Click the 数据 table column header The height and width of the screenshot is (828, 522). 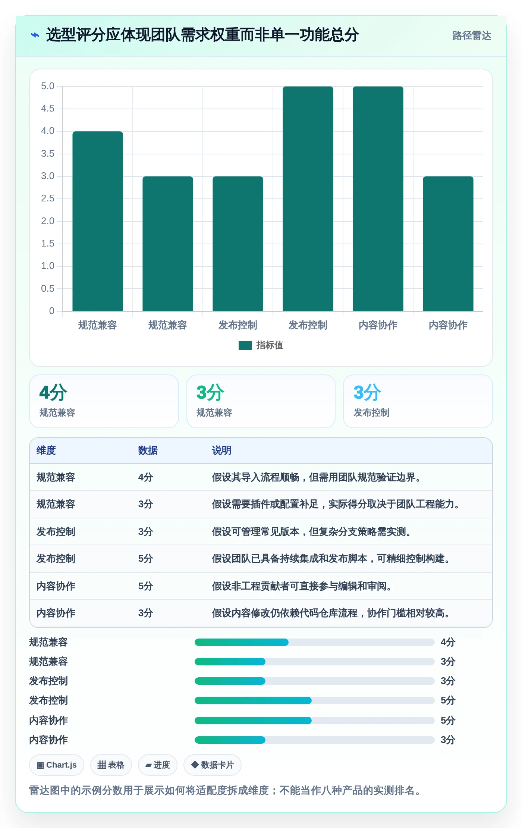tap(148, 451)
